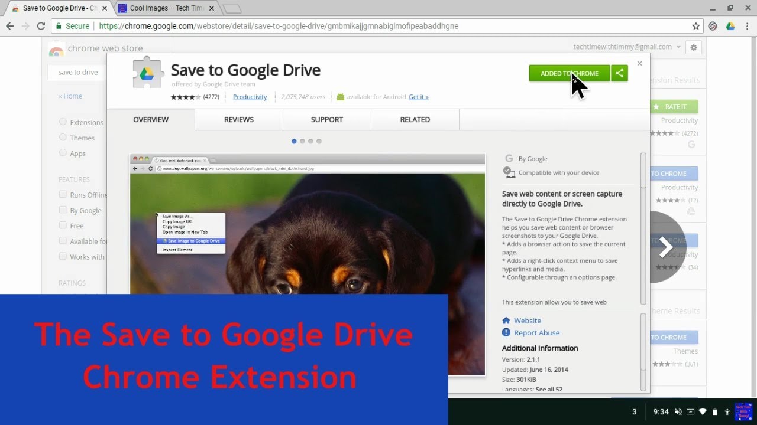The height and width of the screenshot is (425, 757).
Task: Click the Tech Time avatar in the shelf
Action: 743,412
